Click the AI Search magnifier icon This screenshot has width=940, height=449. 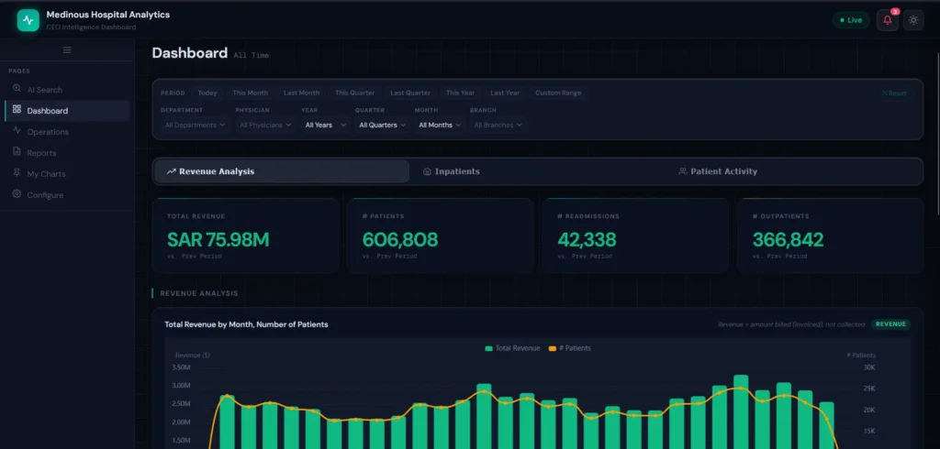click(17, 89)
